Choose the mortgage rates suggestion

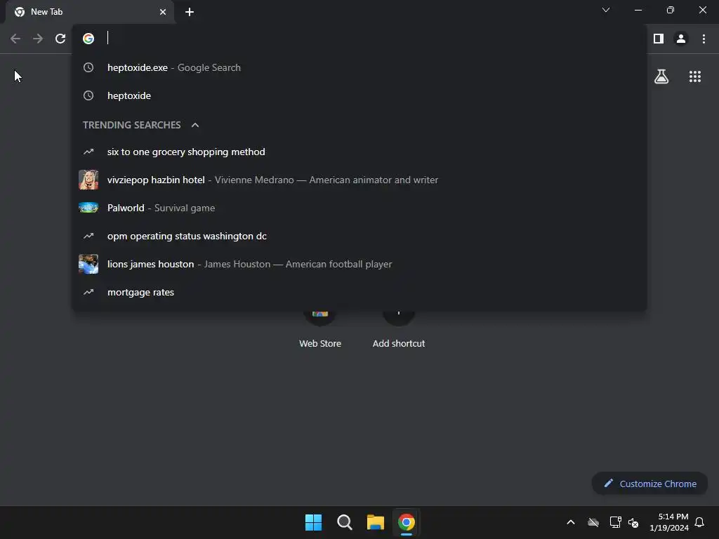[359, 293]
